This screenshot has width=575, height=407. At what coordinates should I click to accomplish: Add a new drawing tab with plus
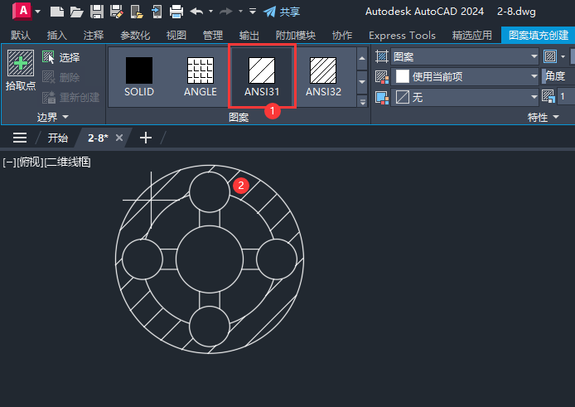click(x=146, y=138)
